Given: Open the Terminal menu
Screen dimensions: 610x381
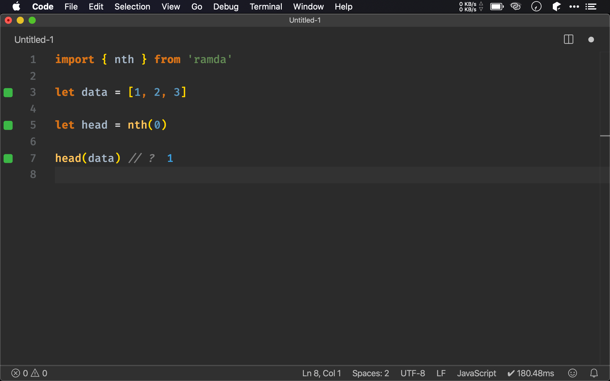Looking at the screenshot, I should (x=266, y=7).
